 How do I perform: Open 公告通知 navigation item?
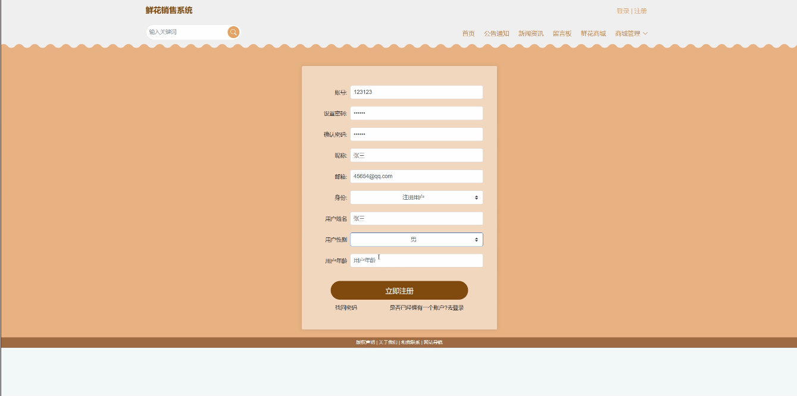496,33
